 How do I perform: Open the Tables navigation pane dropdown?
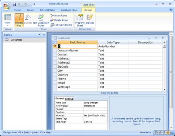40,35
